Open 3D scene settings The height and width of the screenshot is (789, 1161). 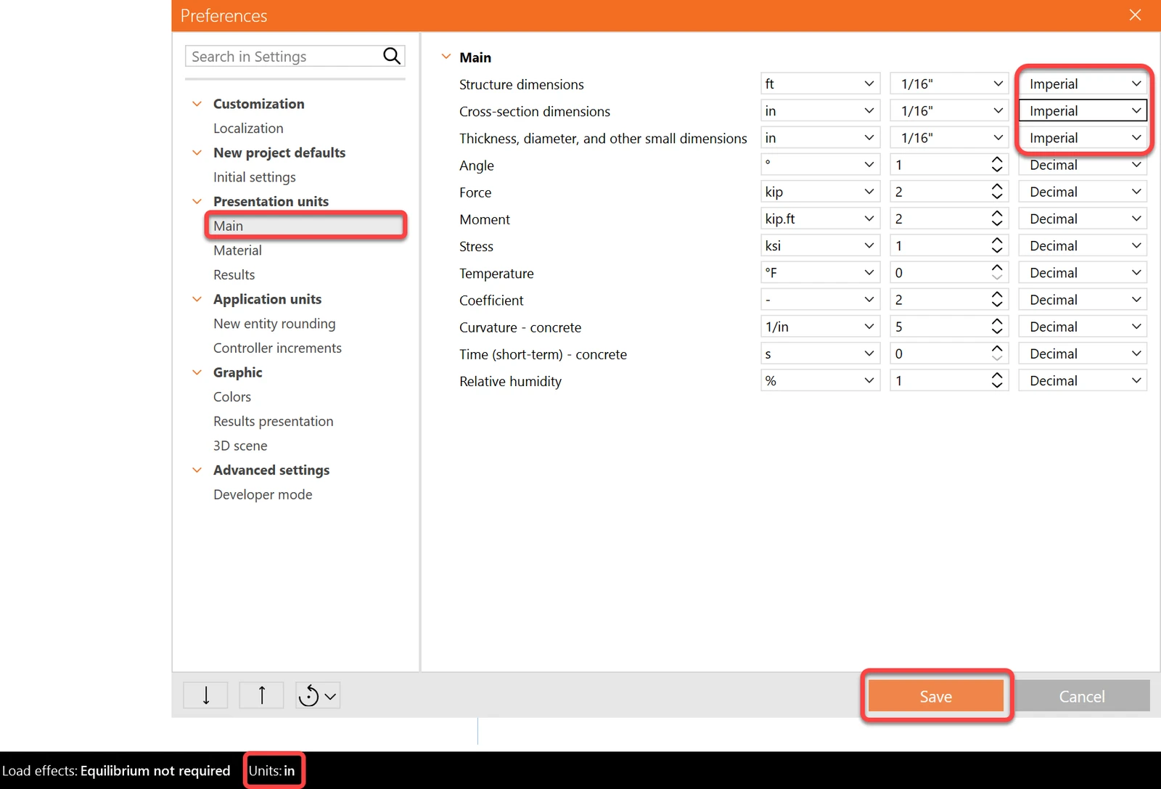coord(240,446)
